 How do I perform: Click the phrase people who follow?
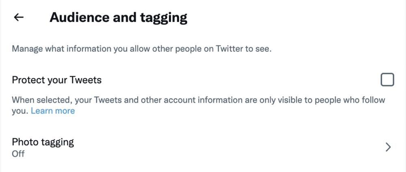click(x=354, y=100)
